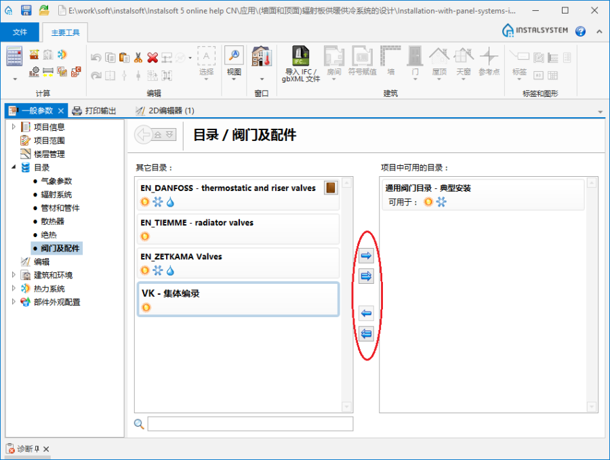Click the double right arrow to add all catalogs
610x460 pixels.
pyautogui.click(x=366, y=276)
